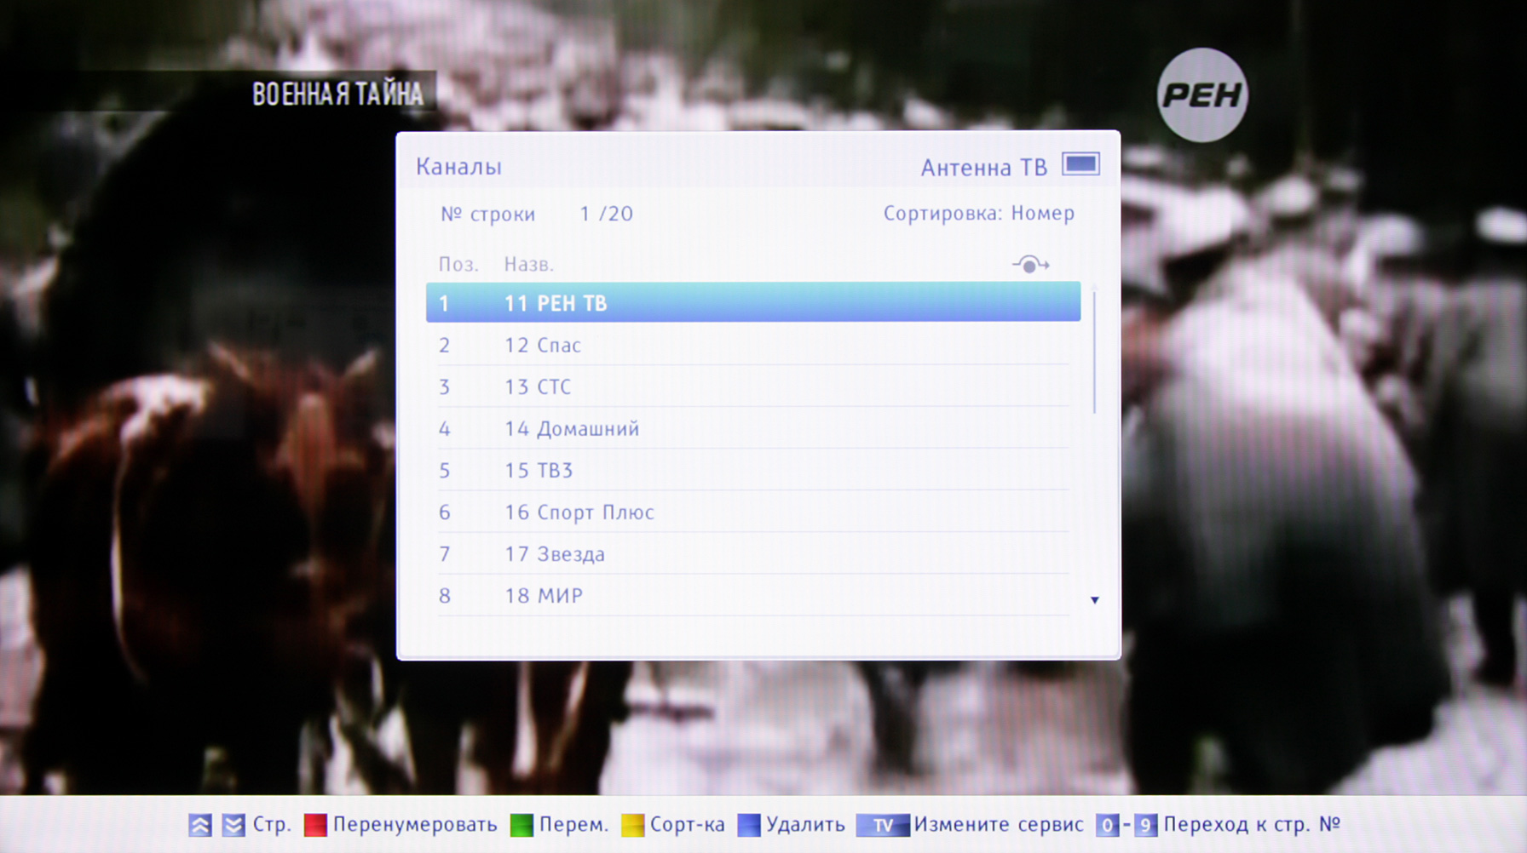
Task: Click the 0 digit key icon
Action: tap(1107, 825)
